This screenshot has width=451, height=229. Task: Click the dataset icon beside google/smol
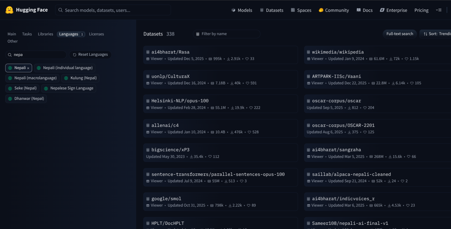tap(148, 199)
